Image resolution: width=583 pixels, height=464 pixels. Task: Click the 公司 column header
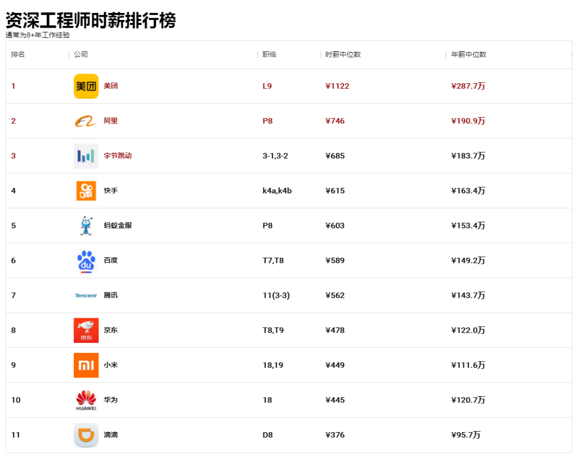(x=80, y=55)
